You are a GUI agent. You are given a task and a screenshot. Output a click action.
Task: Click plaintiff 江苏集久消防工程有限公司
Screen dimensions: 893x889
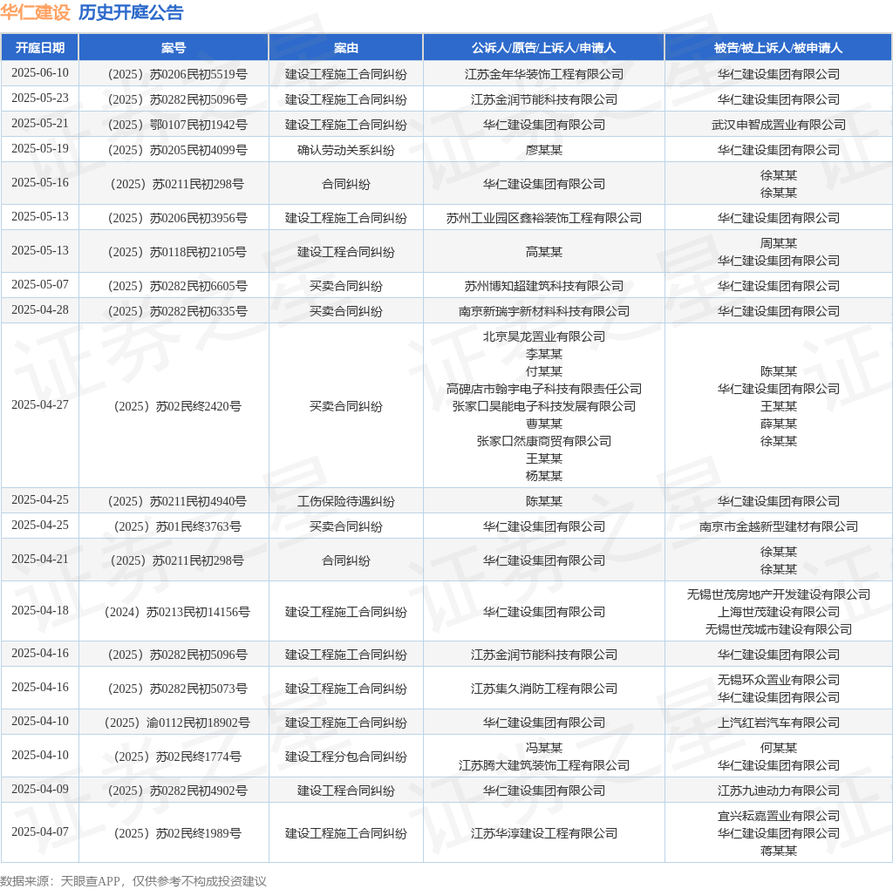click(543, 689)
